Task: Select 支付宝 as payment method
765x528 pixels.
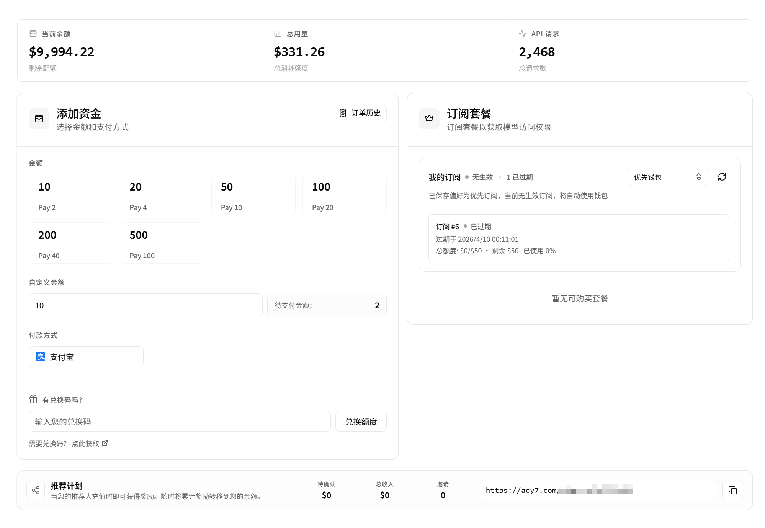Action: click(x=86, y=357)
